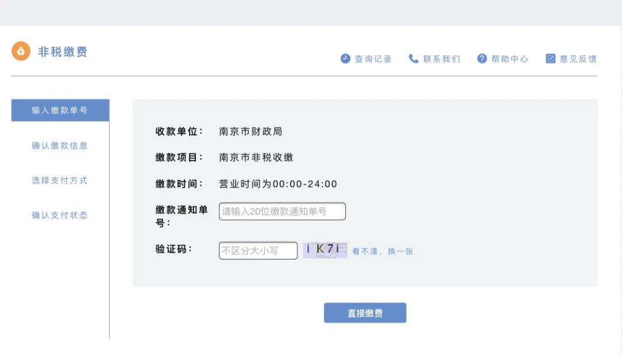
Task: Click the phone icon beside 联系我们
Action: point(414,59)
